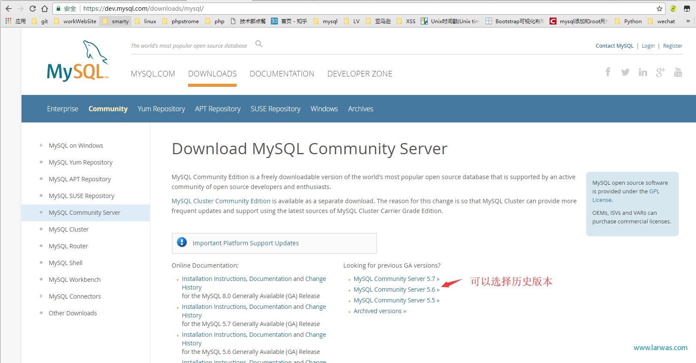Viewport: 696px width, 363px height.
Task: Open Windows sub-menu item
Action: coord(324,109)
